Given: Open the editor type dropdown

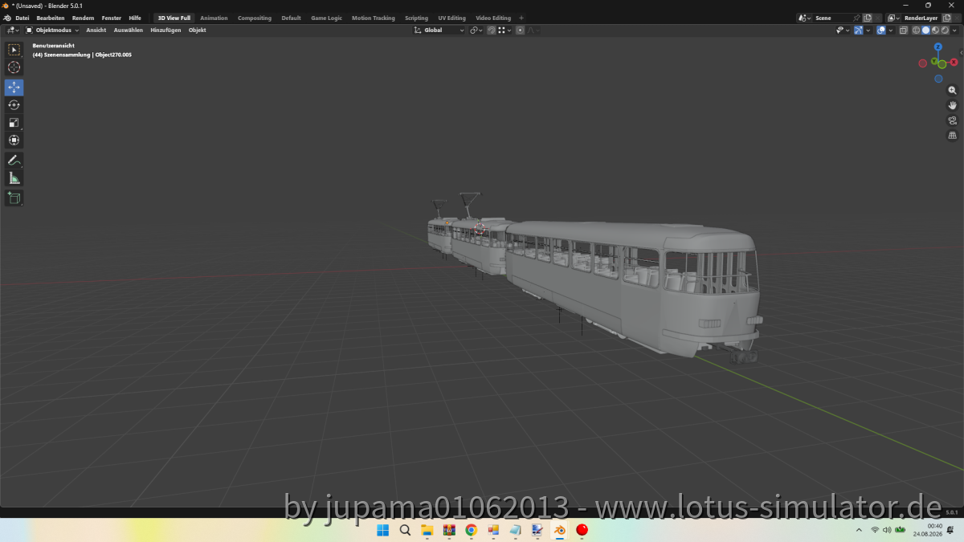Looking at the screenshot, I should coord(13,30).
